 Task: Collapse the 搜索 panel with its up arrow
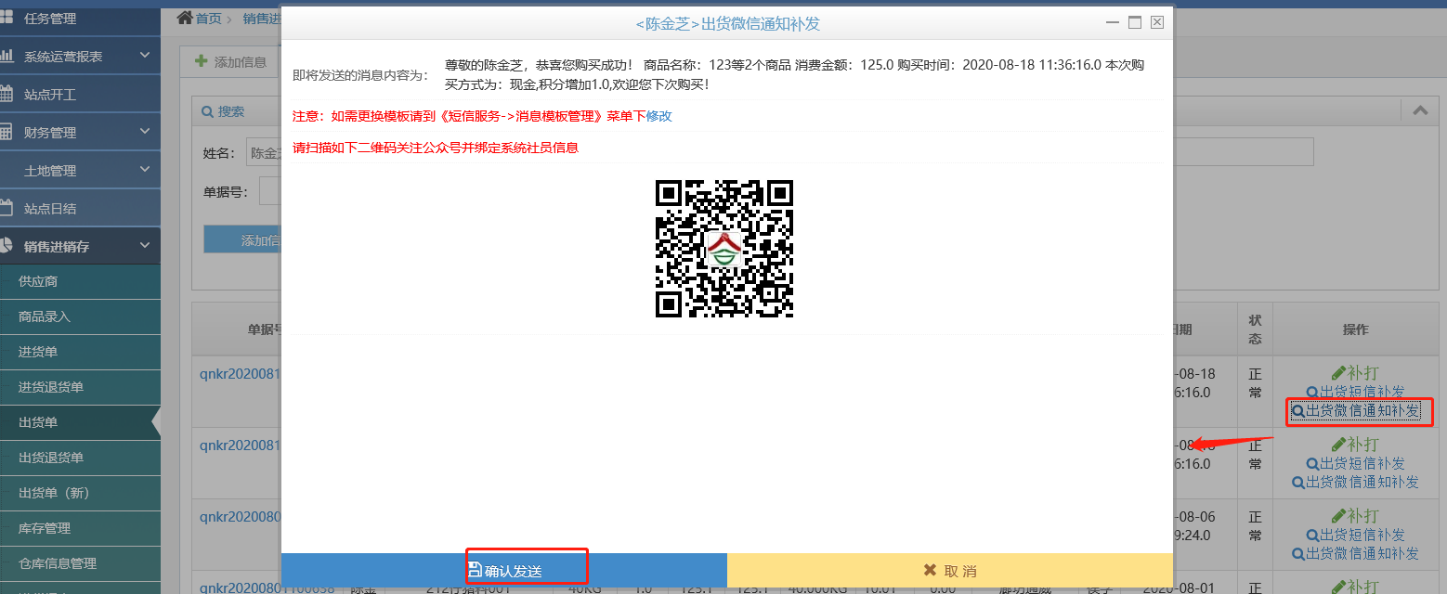click(1420, 110)
